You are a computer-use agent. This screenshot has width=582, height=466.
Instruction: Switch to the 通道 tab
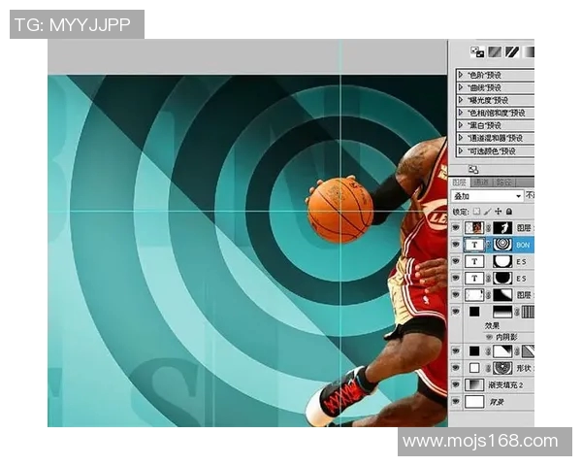(481, 183)
